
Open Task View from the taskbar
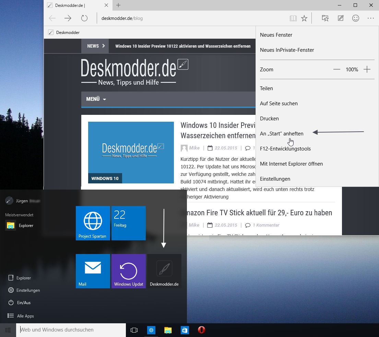click(134, 330)
